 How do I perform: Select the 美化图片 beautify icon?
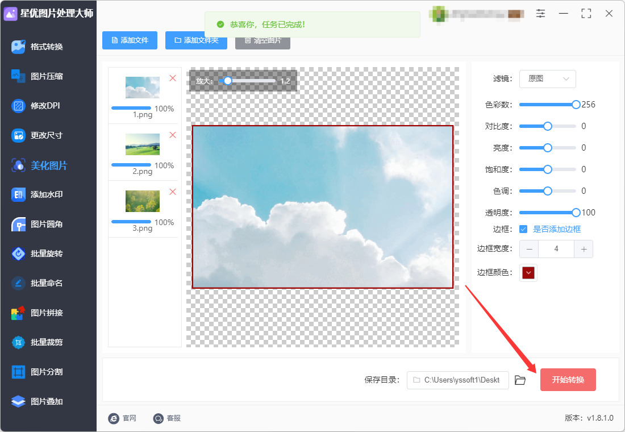(x=18, y=165)
